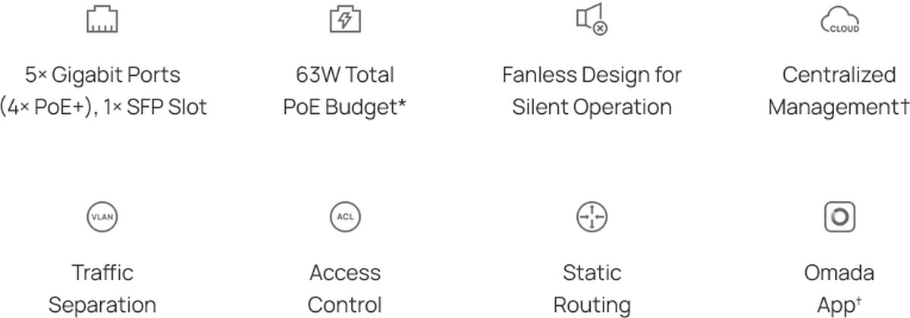Viewport: 910px width, 318px height.
Task: Click the static routing arrows icon
Action: (x=591, y=216)
